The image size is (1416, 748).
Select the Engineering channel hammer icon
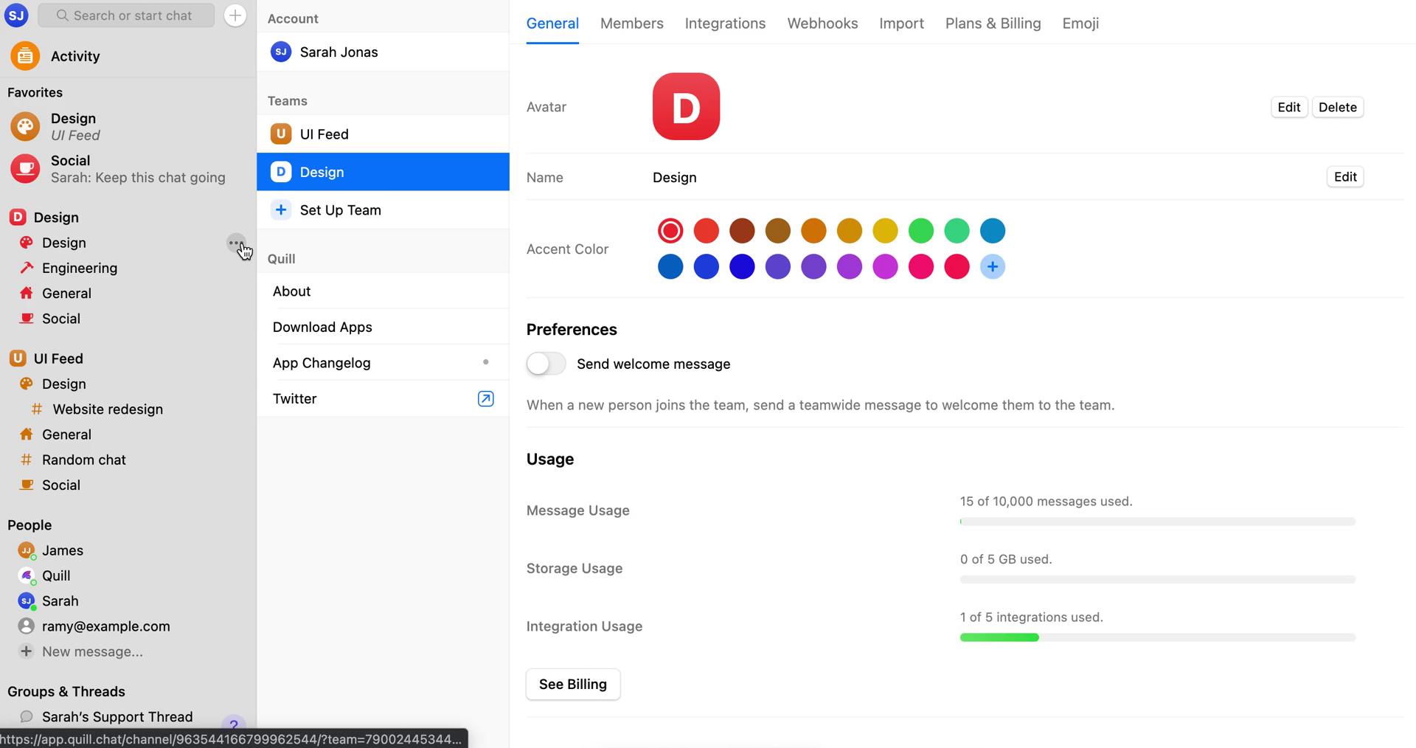click(x=27, y=268)
